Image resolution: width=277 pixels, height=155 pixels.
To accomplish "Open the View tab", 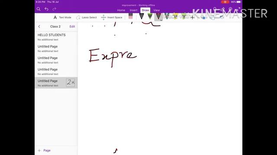I will (157, 10).
